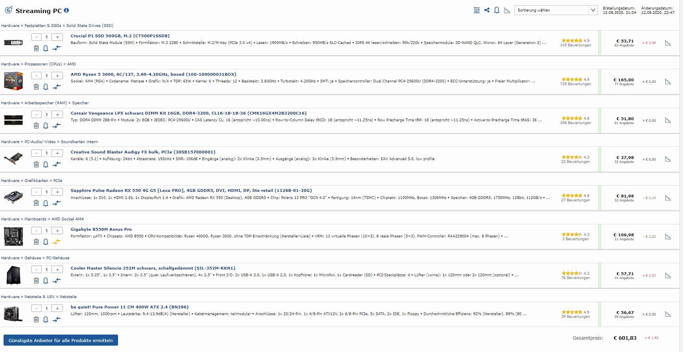Delete Creative Sound Blaster Audigy FX item
The width and height of the screenshot is (683, 352).
point(36,164)
